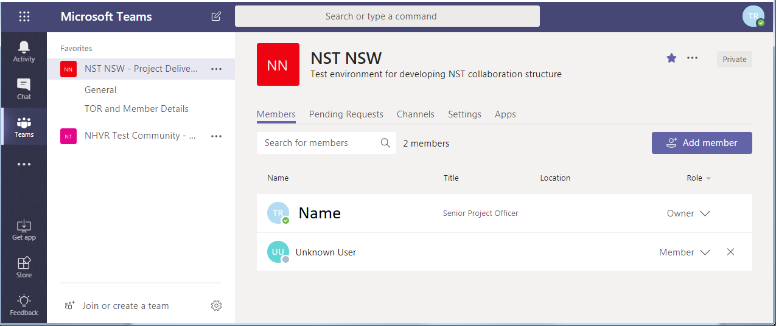The image size is (776, 326).
Task: Open Owner role dropdown for Name
Action: (x=688, y=213)
